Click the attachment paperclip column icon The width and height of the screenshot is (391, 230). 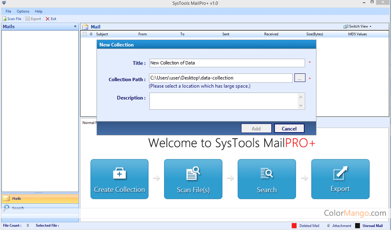coord(91,34)
